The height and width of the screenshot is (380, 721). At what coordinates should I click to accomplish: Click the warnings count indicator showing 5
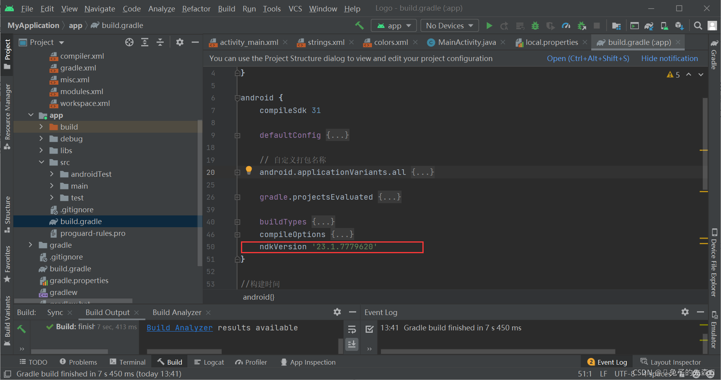coord(673,74)
